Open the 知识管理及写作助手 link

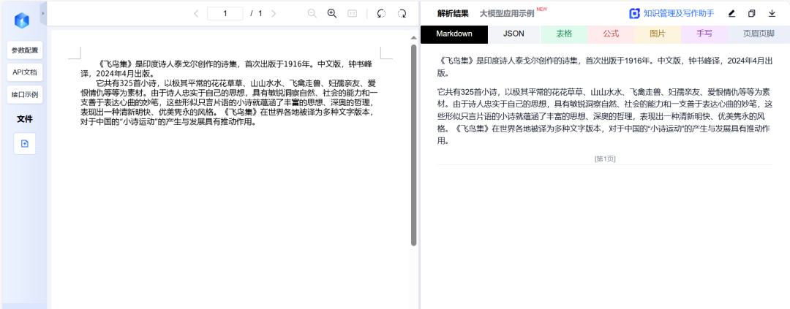(x=679, y=14)
